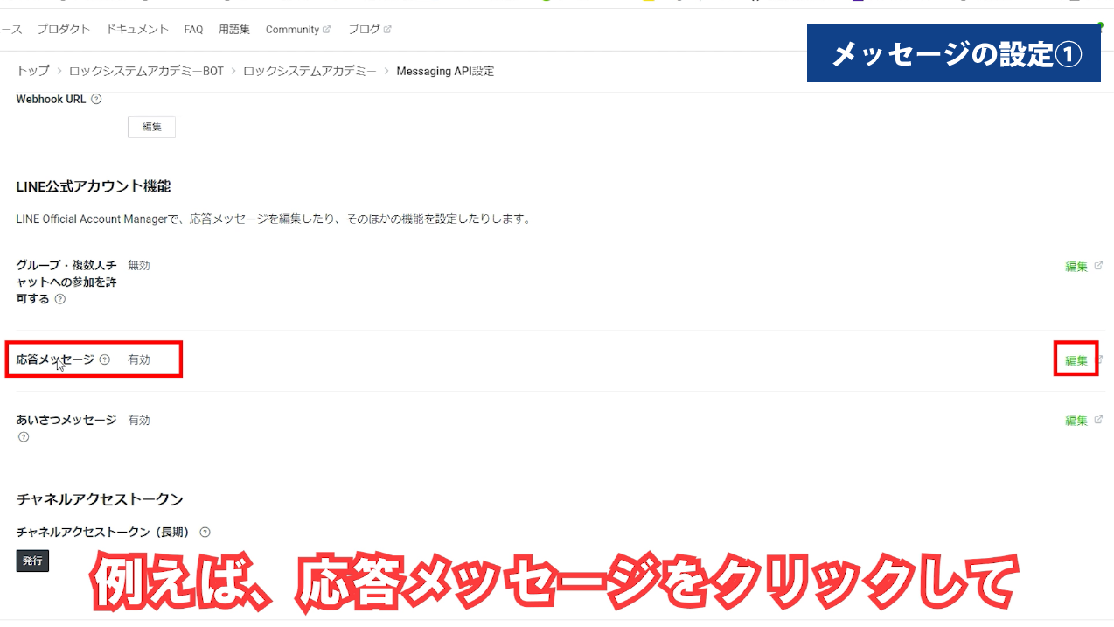This screenshot has width=1114, height=627.
Task: Open the ブログ link in navigation
Action: click(365, 30)
